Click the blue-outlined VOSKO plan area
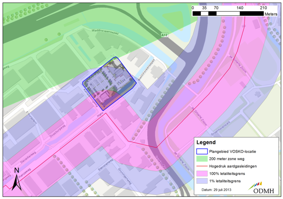Image resolution: width=283 pixels, height=199 pixels. coord(109,83)
